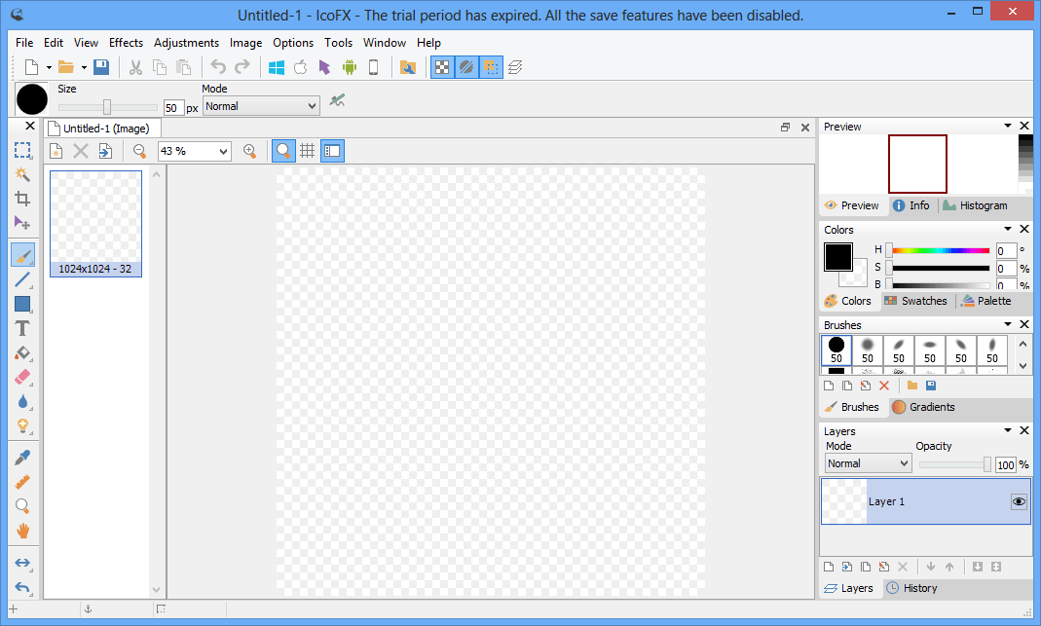Click the brush size px input field

172,108
